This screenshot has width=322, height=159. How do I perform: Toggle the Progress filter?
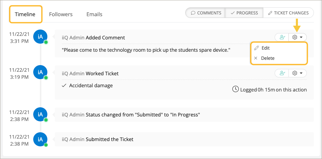(x=244, y=13)
